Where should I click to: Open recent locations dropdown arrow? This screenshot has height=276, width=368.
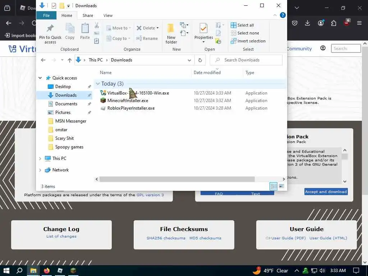[x=62, y=60]
